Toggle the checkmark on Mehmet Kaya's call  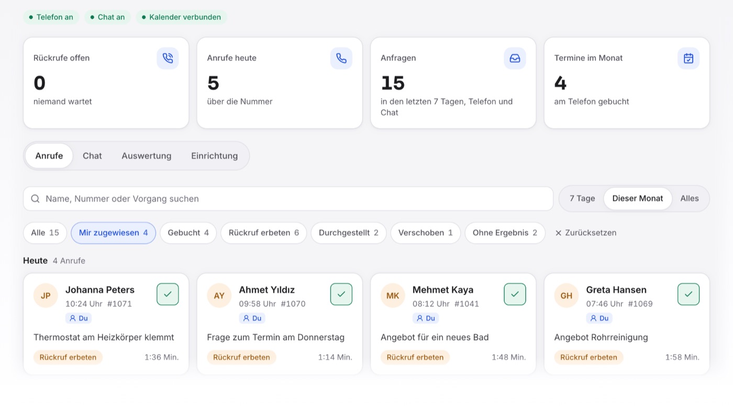515,294
